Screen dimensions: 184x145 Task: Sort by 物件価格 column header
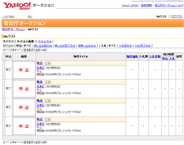(x=132, y=56)
